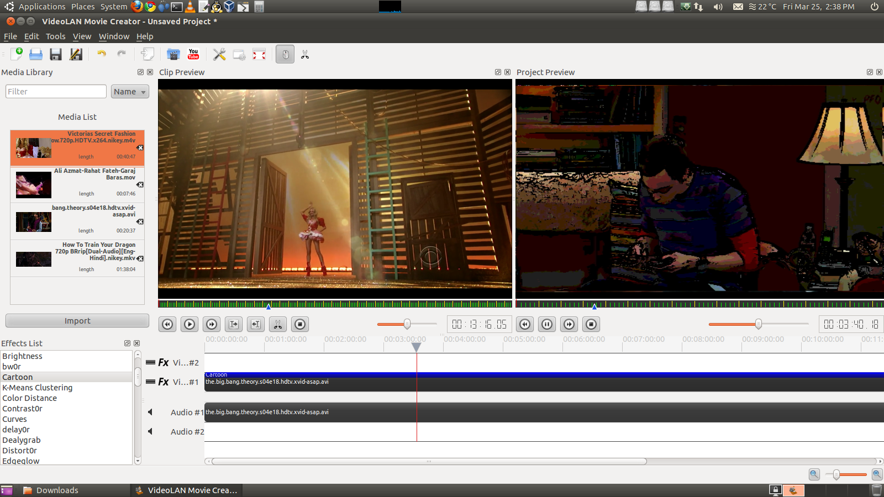The height and width of the screenshot is (497, 884).
Task: Click the new project icon
Action: (17, 54)
